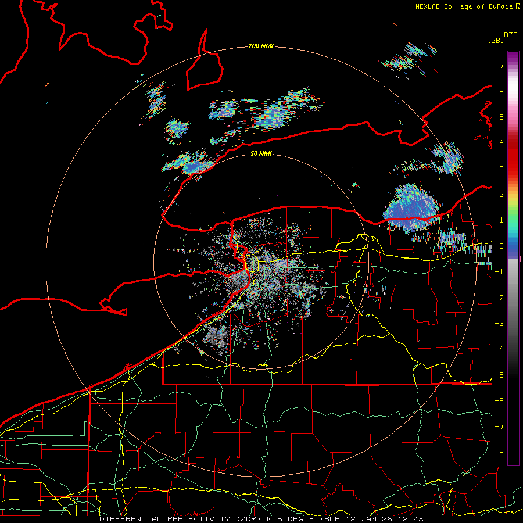The width and height of the screenshot is (523, 523).
Task: Click the -5 value on the color scale
Action: click(x=499, y=375)
